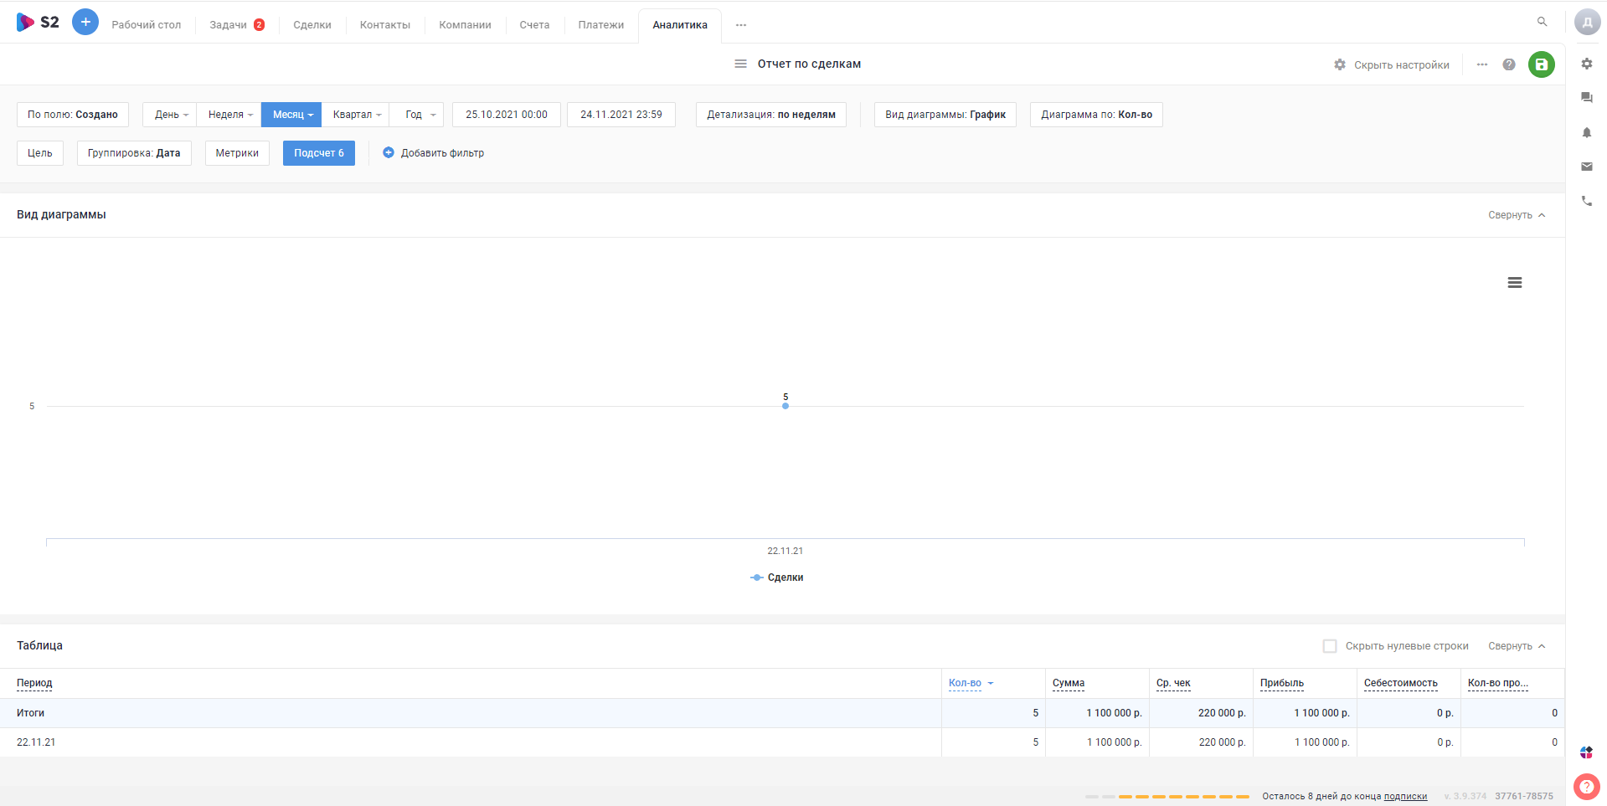The image size is (1607, 806).
Task: Open the Контакты tab
Action: [x=385, y=25]
